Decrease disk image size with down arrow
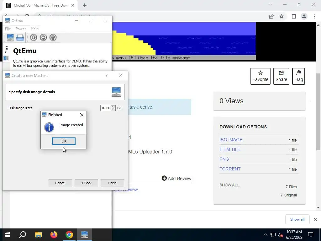 tap(113, 109)
